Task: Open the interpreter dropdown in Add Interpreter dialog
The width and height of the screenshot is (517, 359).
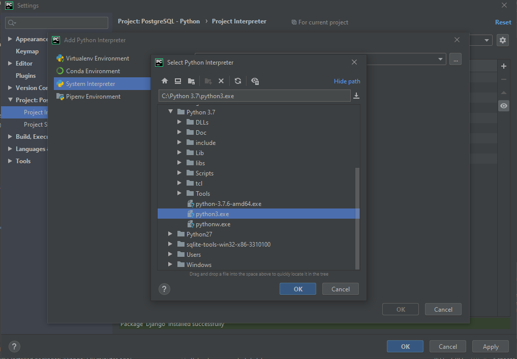Action: point(440,59)
